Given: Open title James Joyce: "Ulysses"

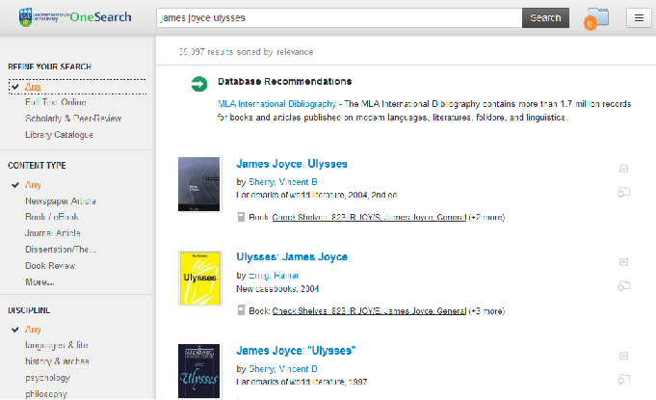Looking at the screenshot, I should click(296, 351).
